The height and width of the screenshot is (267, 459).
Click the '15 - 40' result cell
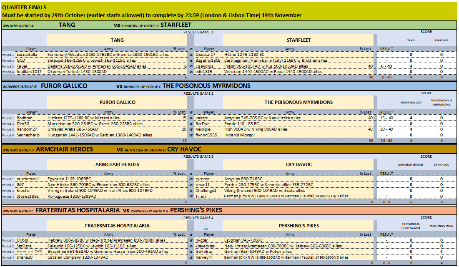[386, 118]
